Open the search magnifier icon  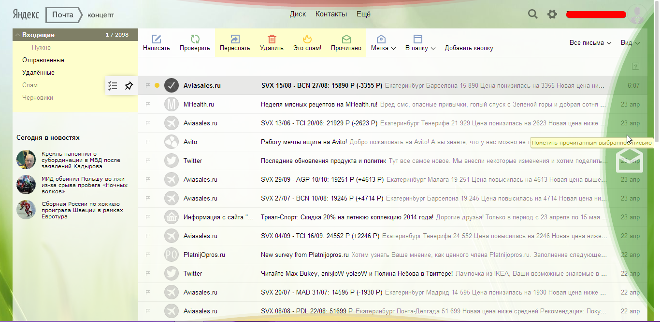tap(532, 14)
